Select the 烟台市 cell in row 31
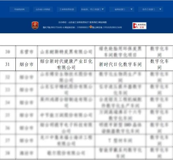 click(27, 64)
